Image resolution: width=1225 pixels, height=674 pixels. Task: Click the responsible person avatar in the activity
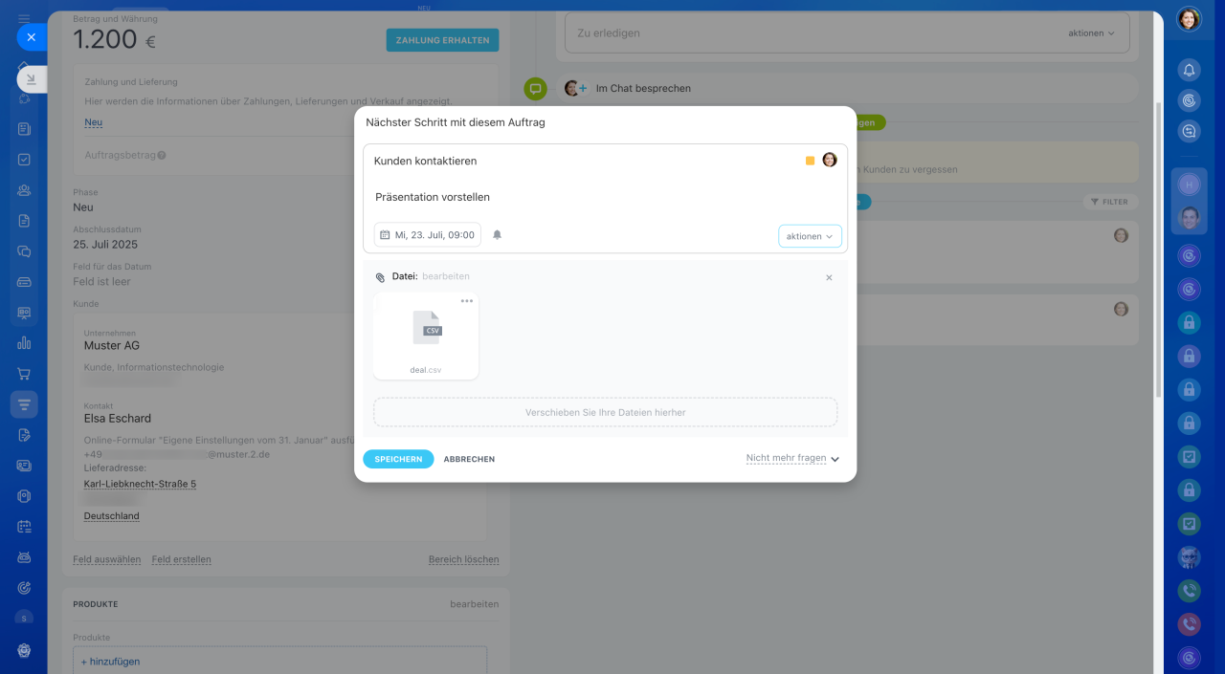tap(830, 160)
